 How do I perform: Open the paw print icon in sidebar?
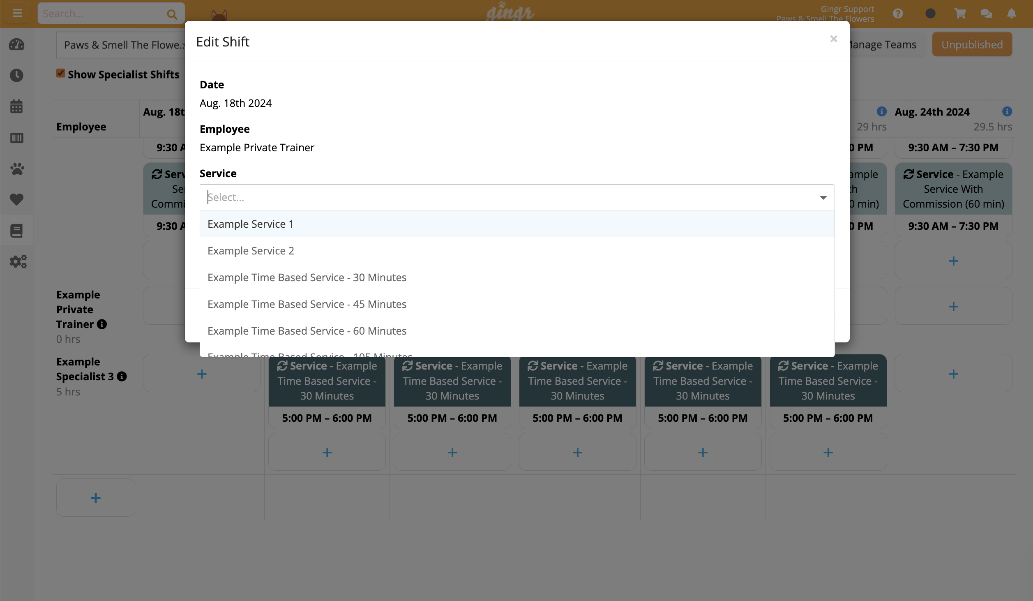(17, 169)
